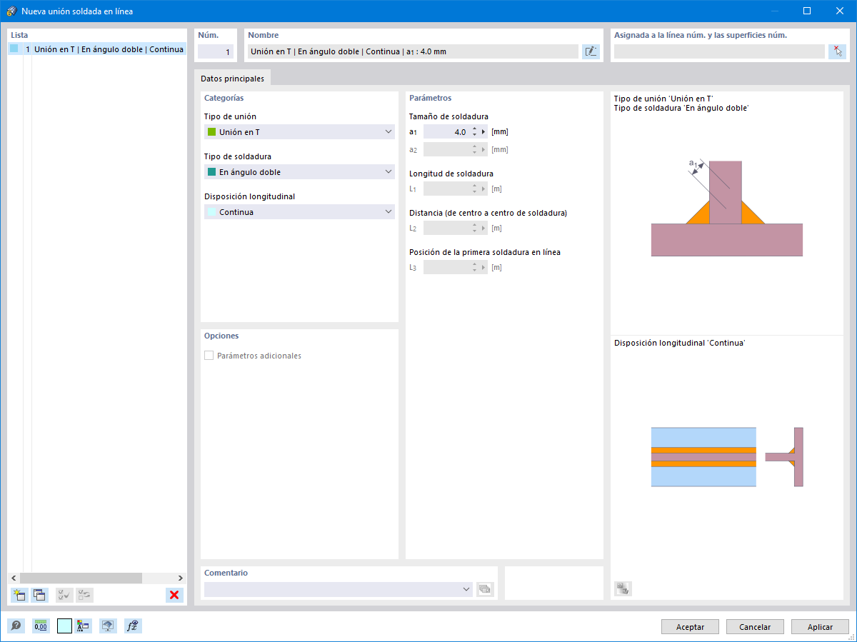
Task: Switch to Datos principales tab
Action: point(232,79)
